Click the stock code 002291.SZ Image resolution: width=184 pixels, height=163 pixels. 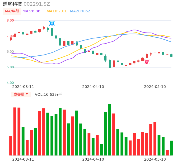click(37, 4)
